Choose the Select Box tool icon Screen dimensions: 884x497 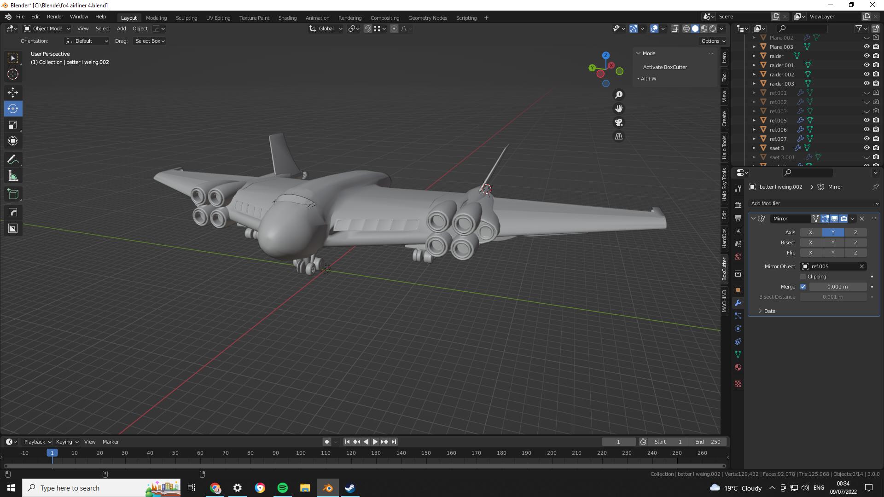[13, 58]
